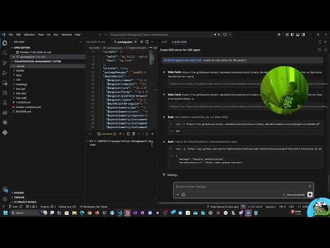Image resolution: width=330 pixels, height=248 pixels.
Task: Open the Source Control view
Action: (5, 63)
